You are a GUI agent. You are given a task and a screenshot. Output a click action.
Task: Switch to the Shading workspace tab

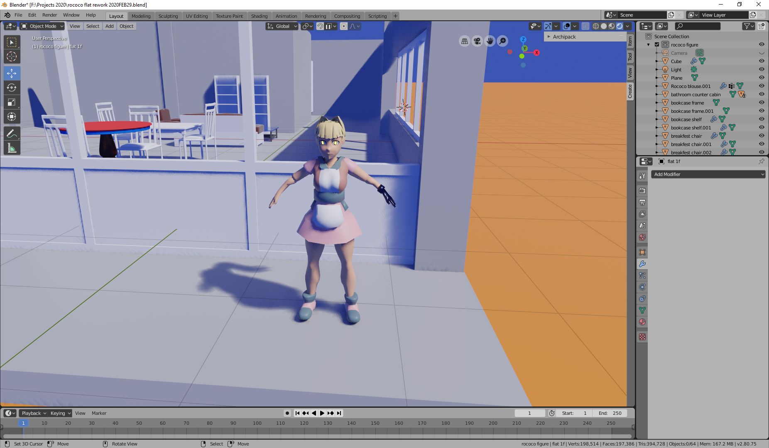click(259, 16)
